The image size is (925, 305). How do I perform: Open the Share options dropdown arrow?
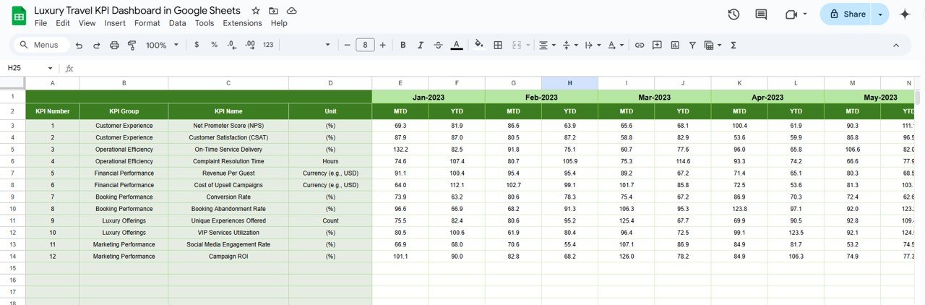879,14
